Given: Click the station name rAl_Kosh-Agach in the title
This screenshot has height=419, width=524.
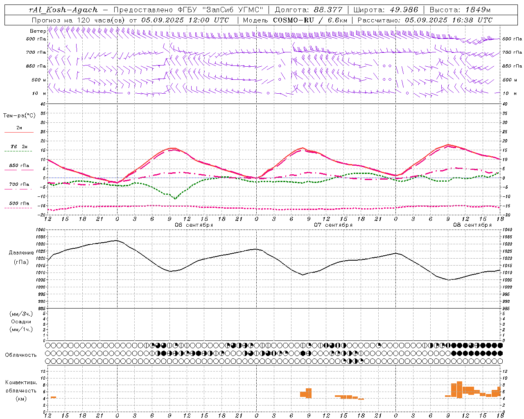Looking at the screenshot, I should (63, 10).
